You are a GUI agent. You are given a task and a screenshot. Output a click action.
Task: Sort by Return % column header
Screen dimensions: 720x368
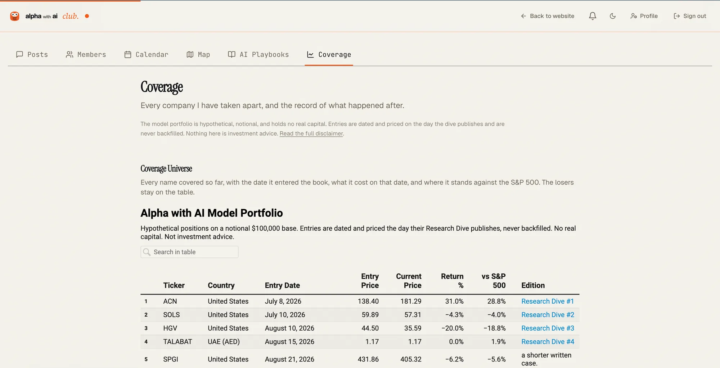(x=452, y=281)
